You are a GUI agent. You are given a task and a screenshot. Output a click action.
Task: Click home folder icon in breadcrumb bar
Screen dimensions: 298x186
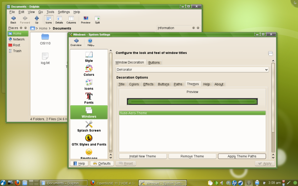[x=32, y=28]
